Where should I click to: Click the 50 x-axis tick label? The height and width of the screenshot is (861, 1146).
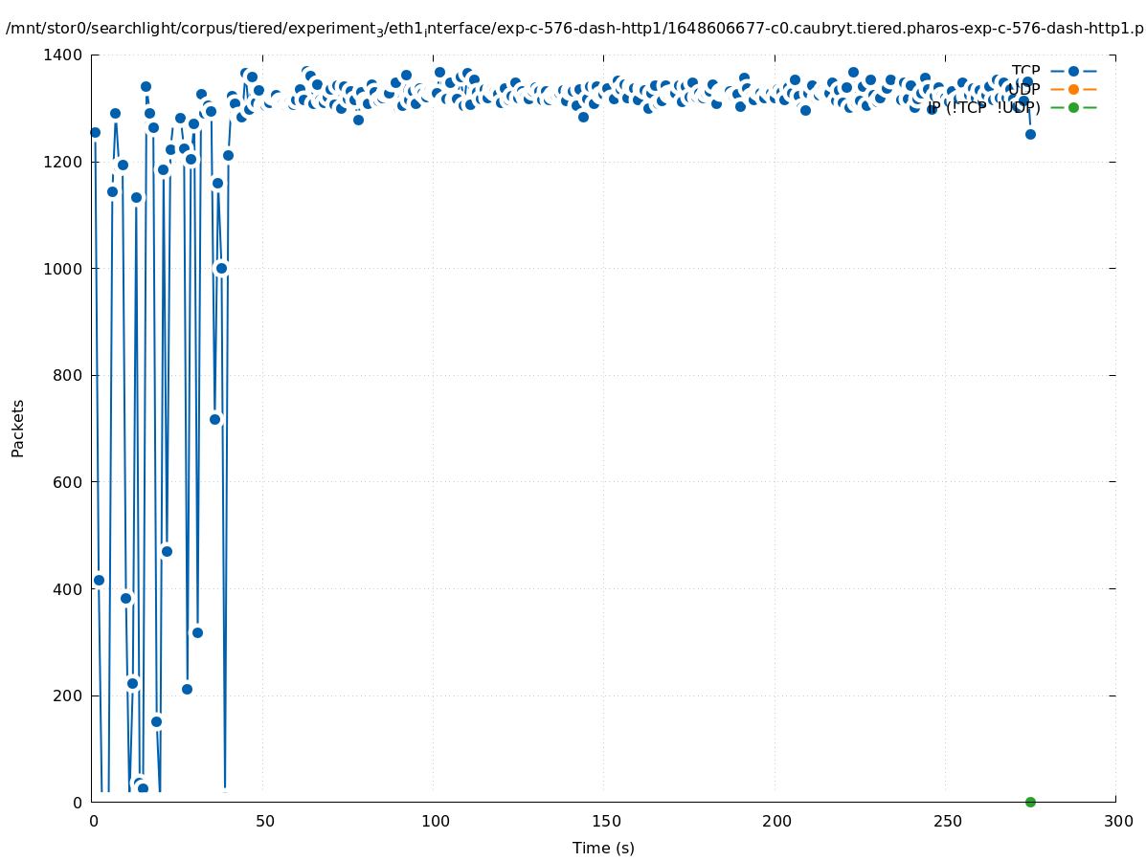click(x=262, y=821)
